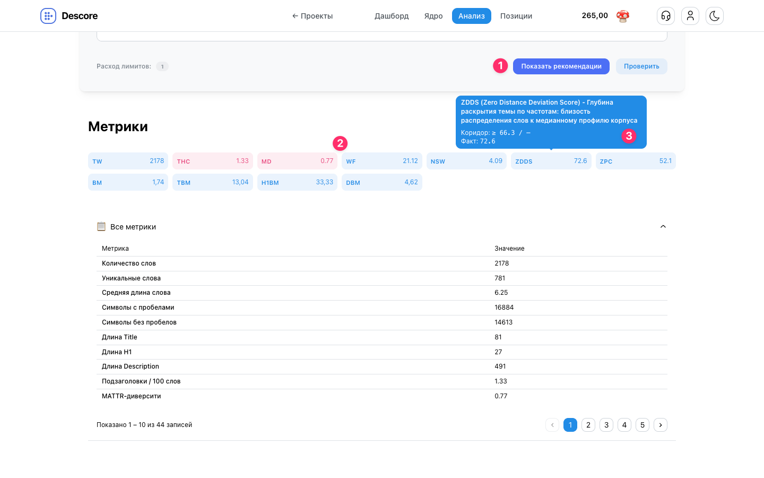
Task: Click the Расход лимитов counter badge
Action: tap(162, 66)
